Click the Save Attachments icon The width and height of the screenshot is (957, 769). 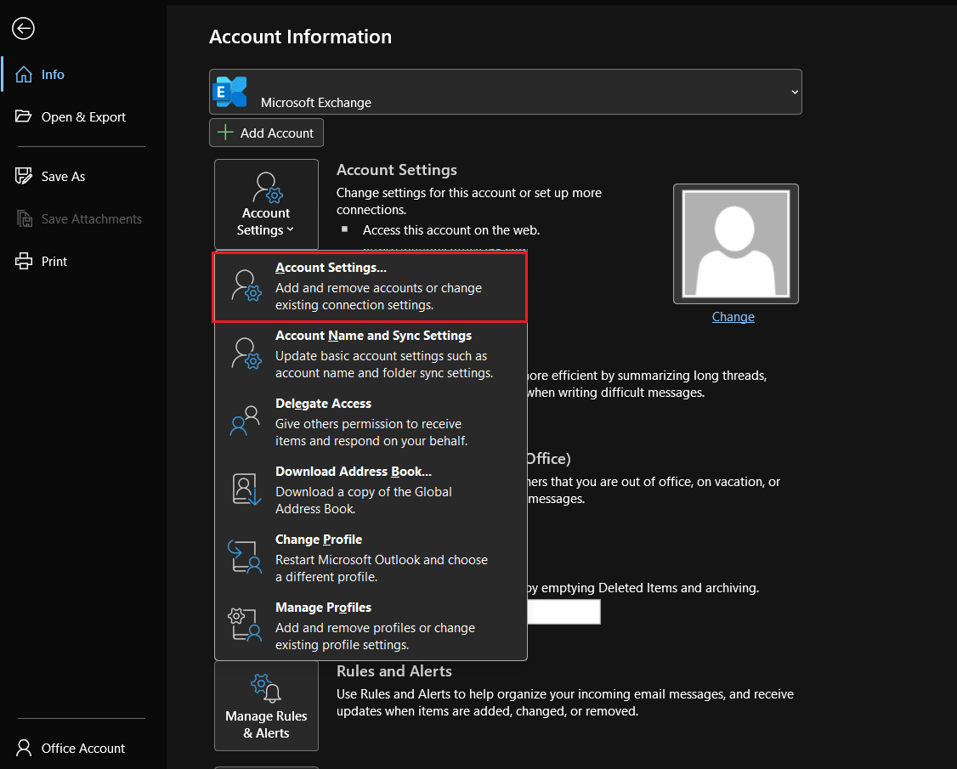25,218
